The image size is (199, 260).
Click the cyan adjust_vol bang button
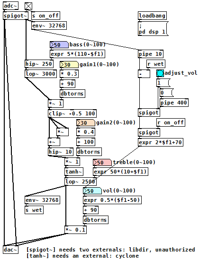[160, 73]
